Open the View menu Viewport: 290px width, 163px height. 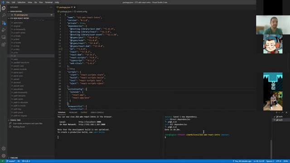click(x=30, y=2)
